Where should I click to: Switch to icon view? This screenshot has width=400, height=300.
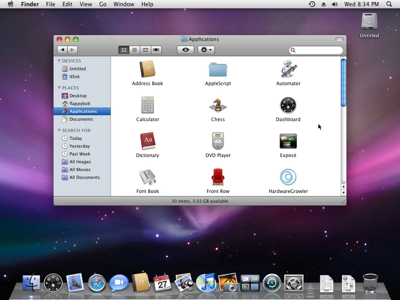[124, 50]
